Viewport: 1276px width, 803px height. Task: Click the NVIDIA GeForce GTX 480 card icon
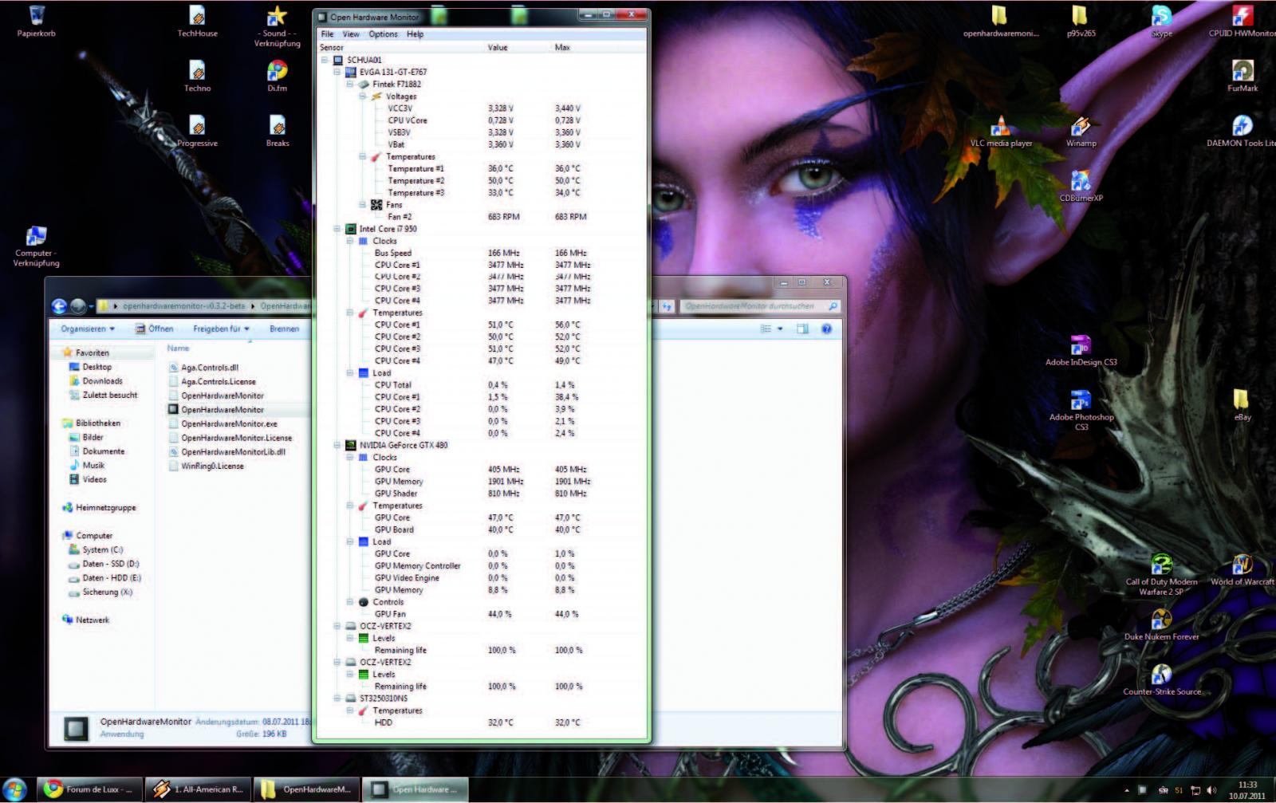350,445
